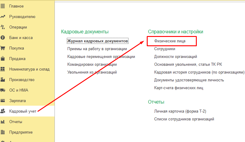Open Журнал кадровых документов

98,41
